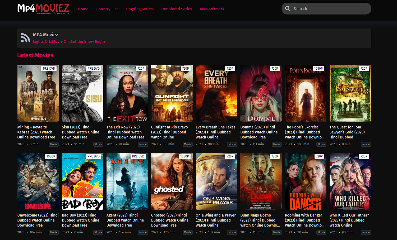Go to Ongoing Series

(139, 9)
